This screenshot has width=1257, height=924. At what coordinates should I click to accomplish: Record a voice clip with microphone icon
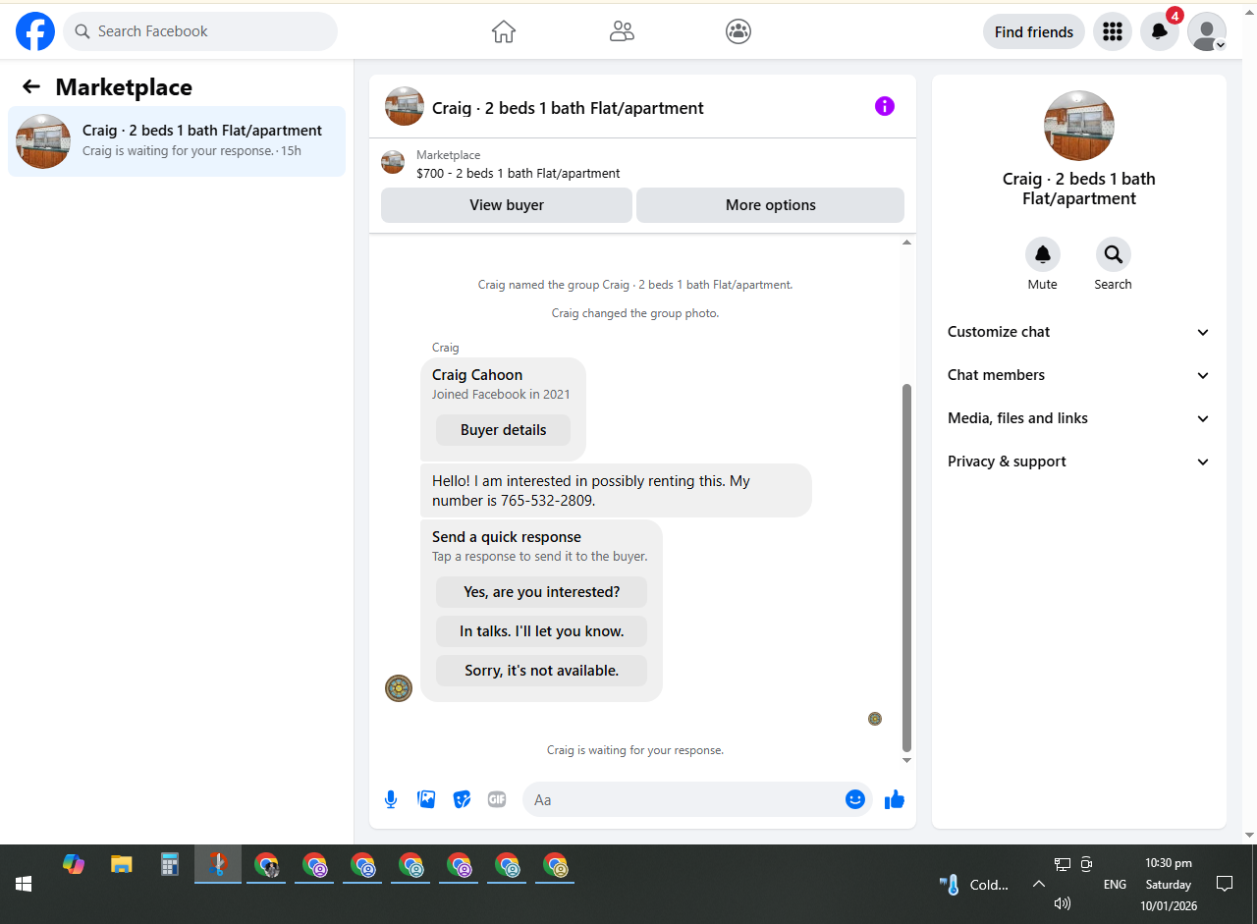point(391,799)
